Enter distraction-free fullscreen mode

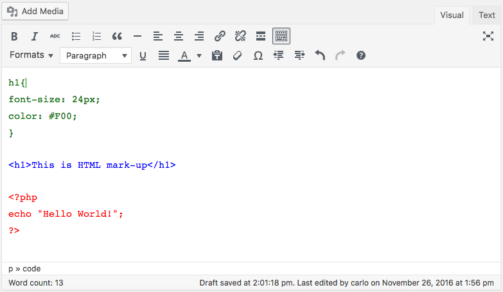point(488,36)
